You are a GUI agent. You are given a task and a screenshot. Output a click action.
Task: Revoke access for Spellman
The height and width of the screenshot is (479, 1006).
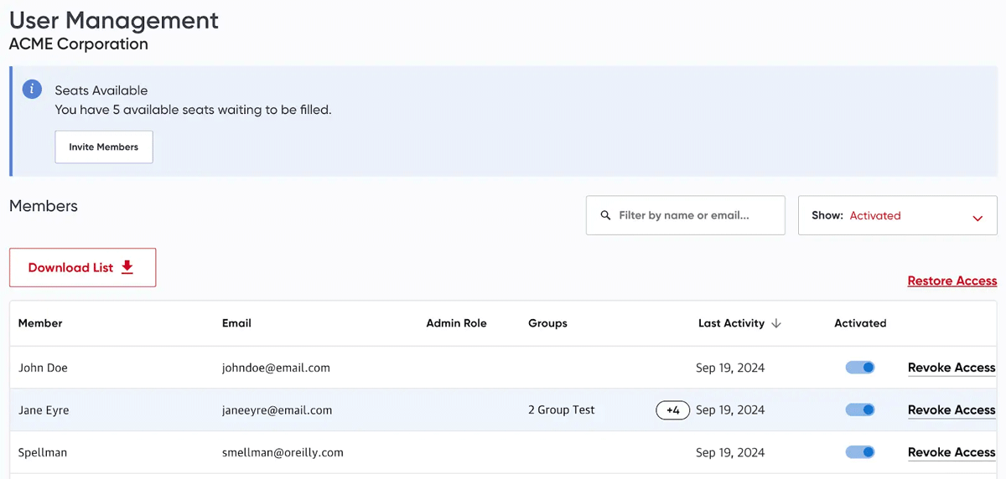coord(952,452)
